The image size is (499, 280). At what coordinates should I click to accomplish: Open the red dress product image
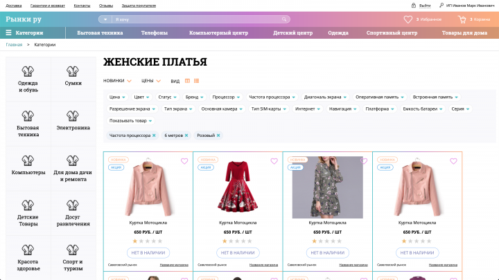pos(238,187)
